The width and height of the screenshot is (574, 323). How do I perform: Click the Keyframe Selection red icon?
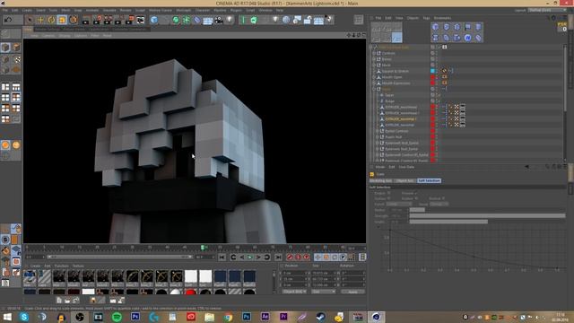(307, 258)
